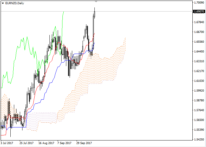
Task: Select the latest candlestick near 1.69070
Action: (x=95, y=13)
